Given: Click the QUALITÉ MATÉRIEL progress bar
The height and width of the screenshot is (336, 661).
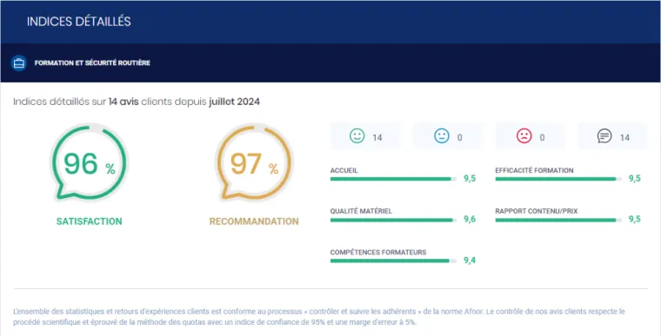Looking at the screenshot, I should click(x=393, y=220).
